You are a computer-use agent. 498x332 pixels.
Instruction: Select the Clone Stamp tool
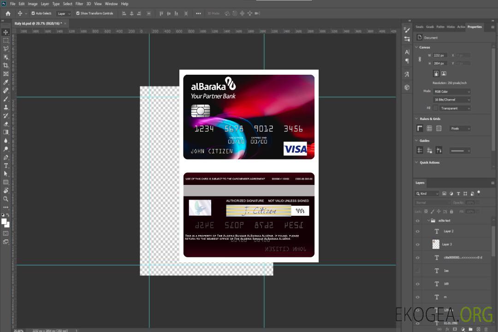click(x=6, y=107)
